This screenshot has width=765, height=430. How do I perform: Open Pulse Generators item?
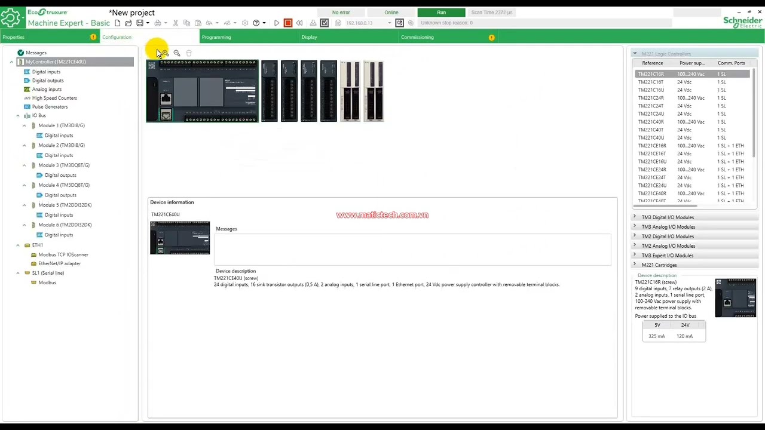tap(50, 107)
